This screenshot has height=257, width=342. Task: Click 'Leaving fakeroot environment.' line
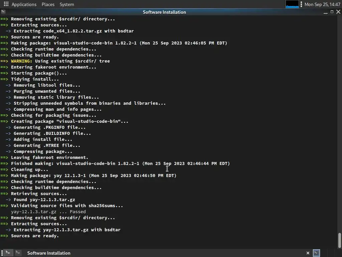click(x=49, y=158)
